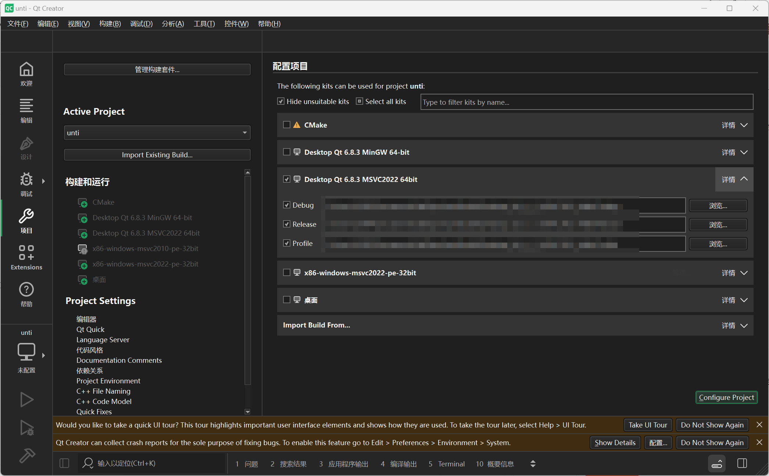Viewport: 769px width, 476px height.
Task: Open Qt Quick project settings
Action: [x=90, y=329]
